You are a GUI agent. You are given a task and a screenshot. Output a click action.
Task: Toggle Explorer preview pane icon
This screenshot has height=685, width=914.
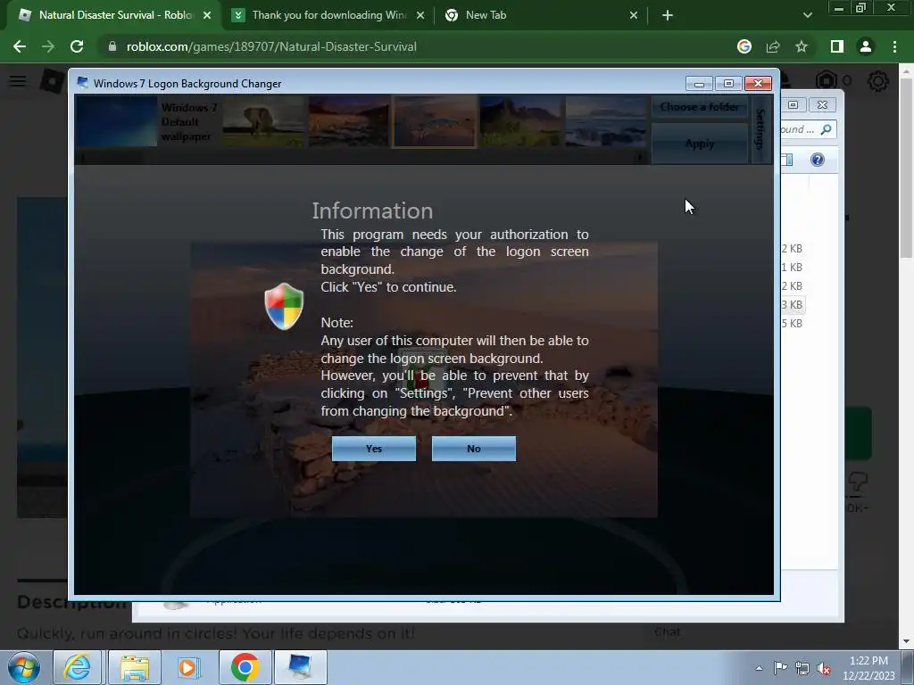[x=787, y=160]
